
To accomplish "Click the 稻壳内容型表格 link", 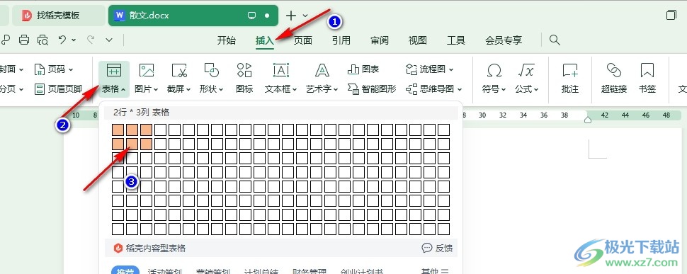I will click(149, 249).
